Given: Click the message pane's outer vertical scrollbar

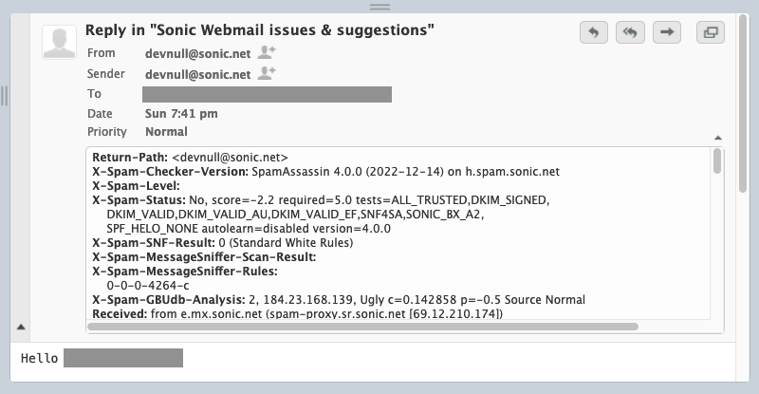Looking at the screenshot, I should [x=743, y=103].
